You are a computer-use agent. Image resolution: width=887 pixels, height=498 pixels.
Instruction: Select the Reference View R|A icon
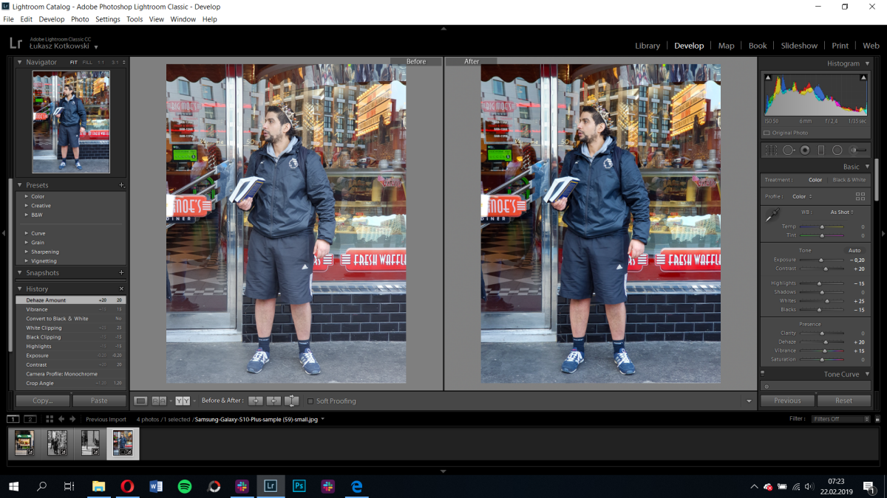click(x=159, y=401)
